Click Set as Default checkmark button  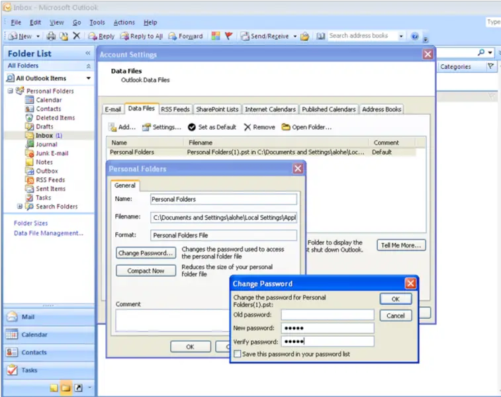click(212, 127)
